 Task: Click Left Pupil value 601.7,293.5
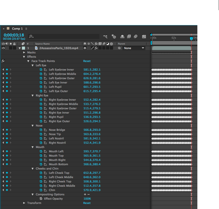pyautogui.click(x=92, y=87)
